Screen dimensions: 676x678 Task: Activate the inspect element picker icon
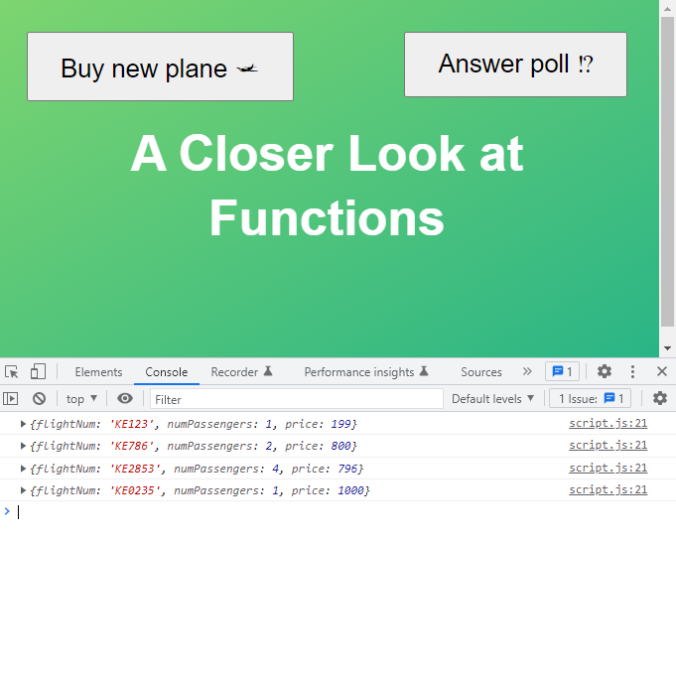click(x=12, y=372)
